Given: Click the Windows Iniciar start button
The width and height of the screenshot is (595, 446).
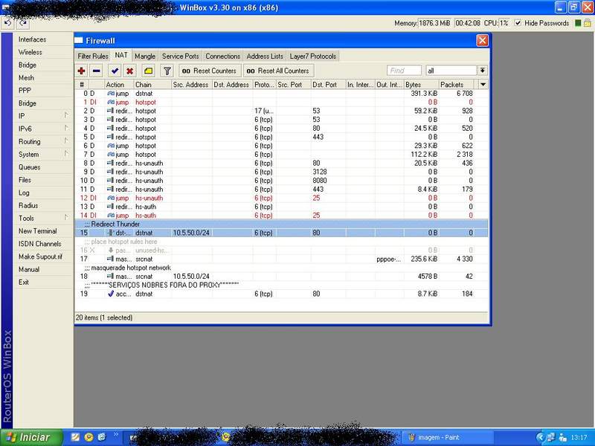Looking at the screenshot, I should click(x=30, y=437).
